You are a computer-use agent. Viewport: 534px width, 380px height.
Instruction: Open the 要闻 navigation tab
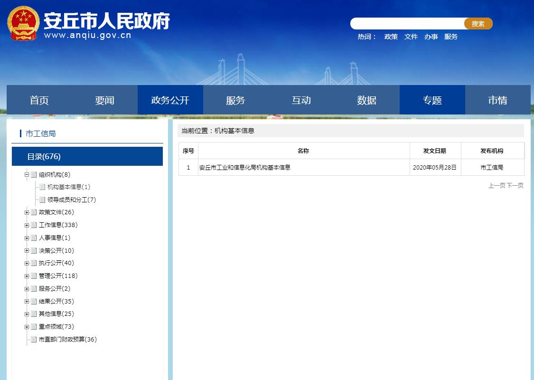[104, 100]
